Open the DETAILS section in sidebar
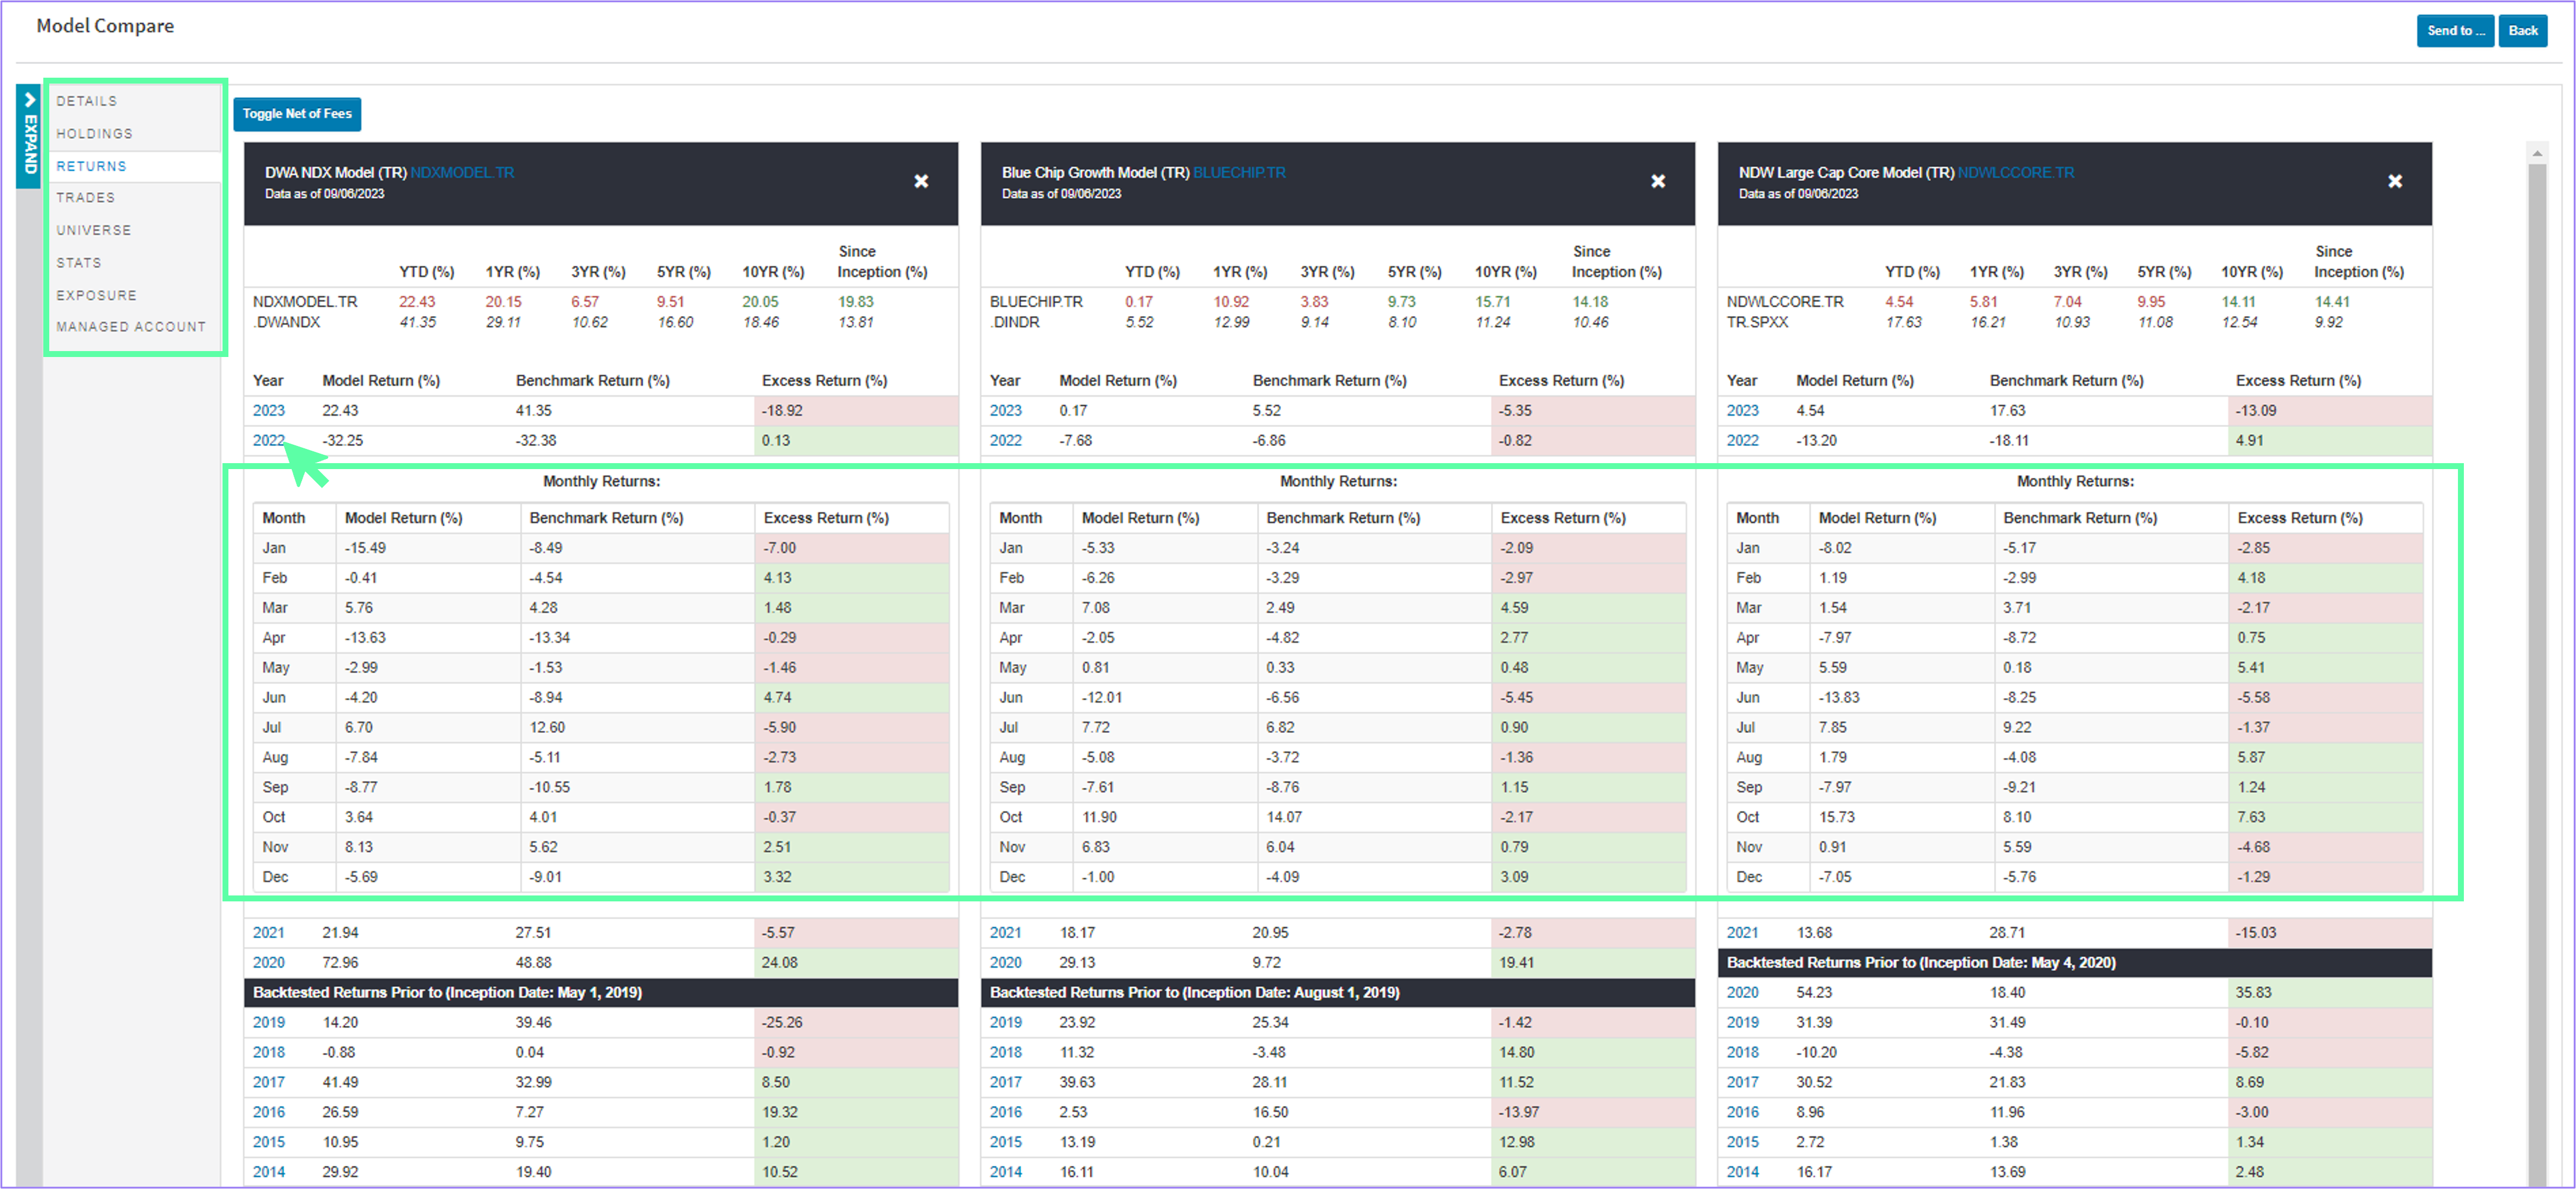This screenshot has height=1189, width=2576. [87, 101]
